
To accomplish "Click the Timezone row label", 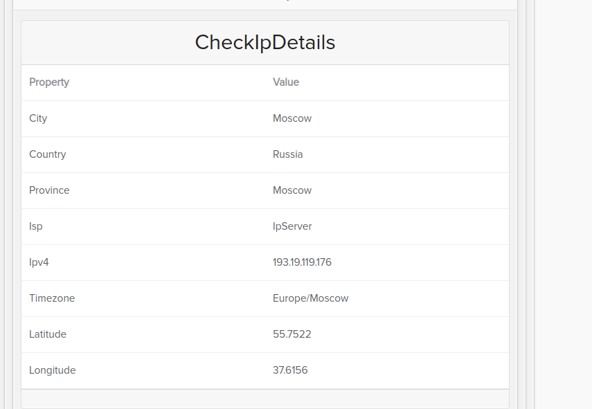I will click(52, 298).
